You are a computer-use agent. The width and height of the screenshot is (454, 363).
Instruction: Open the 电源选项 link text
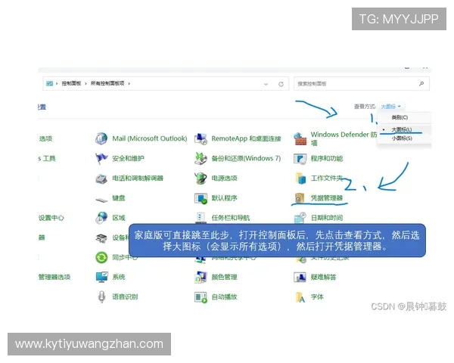(x=224, y=178)
